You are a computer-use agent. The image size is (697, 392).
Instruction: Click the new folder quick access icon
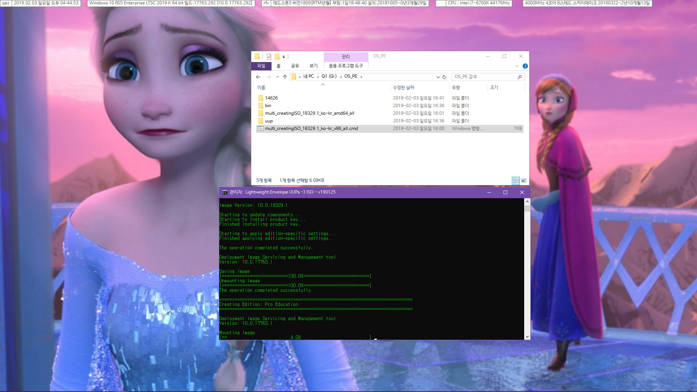coord(277,57)
